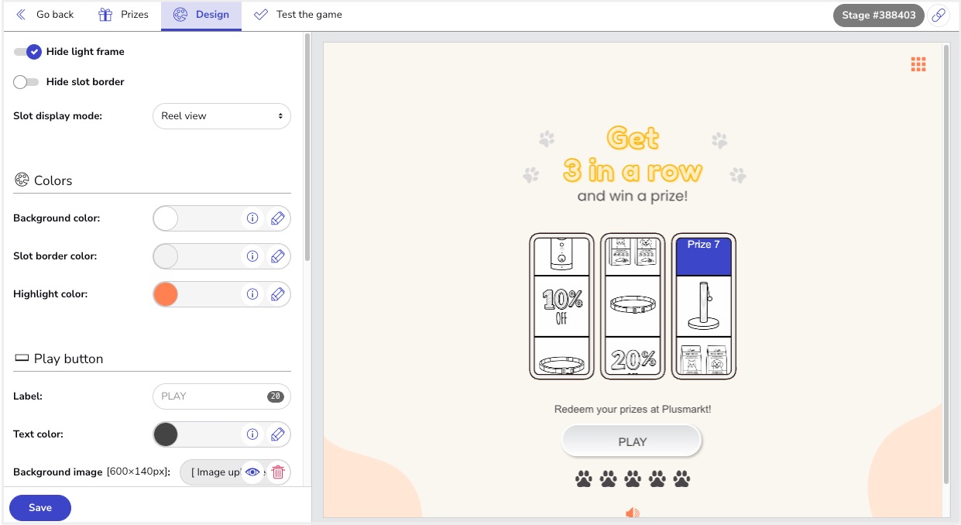Image resolution: width=961 pixels, height=525 pixels.
Task: Click Go back link
Action: click(45, 15)
